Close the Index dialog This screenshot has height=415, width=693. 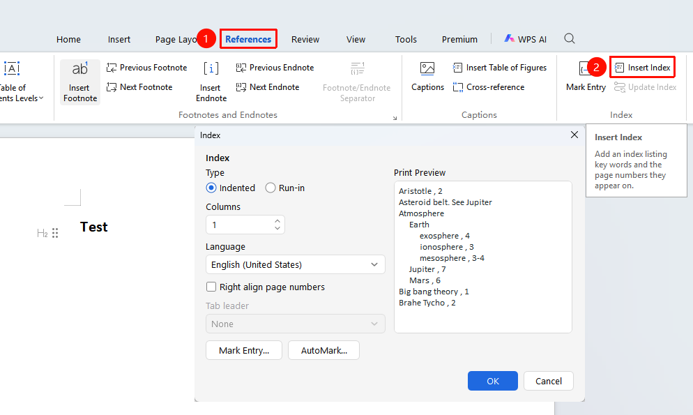point(574,135)
